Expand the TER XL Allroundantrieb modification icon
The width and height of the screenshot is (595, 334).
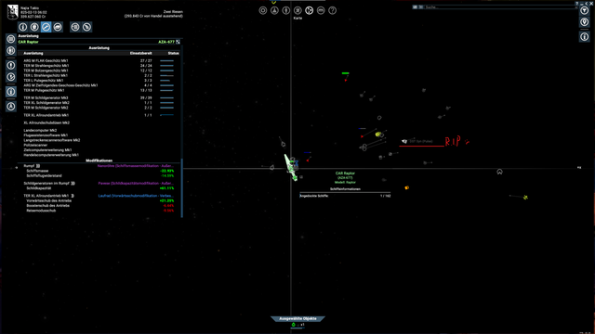tap(73, 196)
